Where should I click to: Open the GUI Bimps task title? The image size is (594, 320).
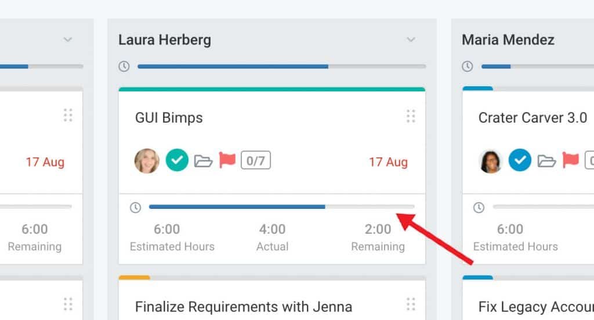click(169, 118)
